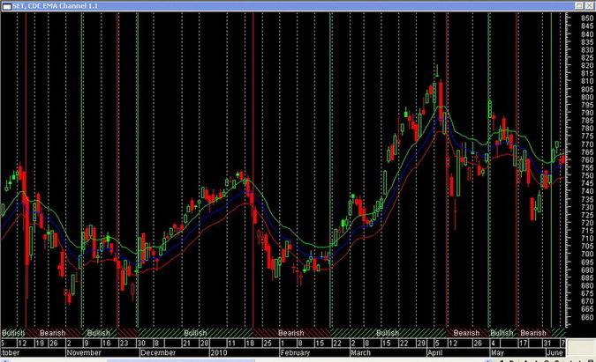Screen dimensions: 596x362
Task: Click the Bearish ribbon segment above February
Action: pyautogui.click(x=291, y=333)
